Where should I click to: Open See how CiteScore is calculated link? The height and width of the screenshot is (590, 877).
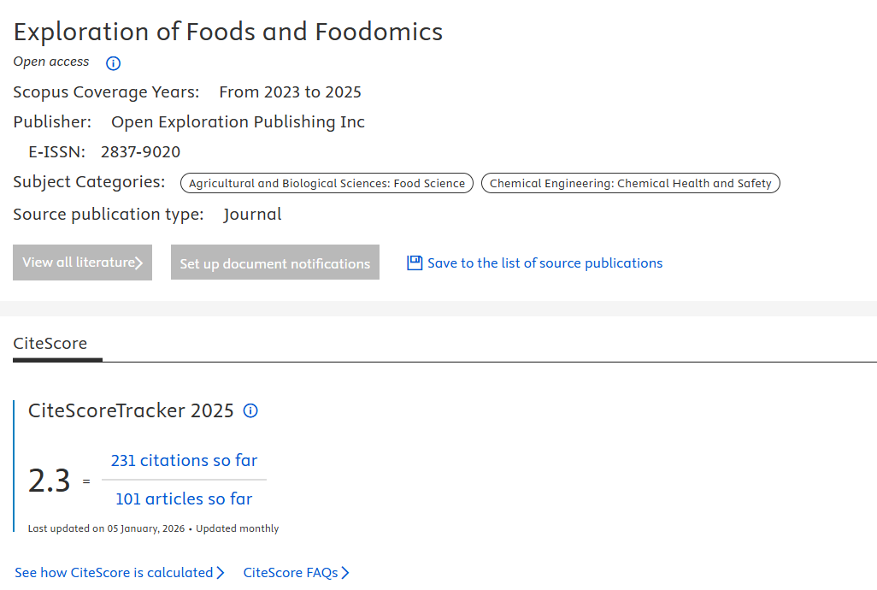pyautogui.click(x=114, y=573)
